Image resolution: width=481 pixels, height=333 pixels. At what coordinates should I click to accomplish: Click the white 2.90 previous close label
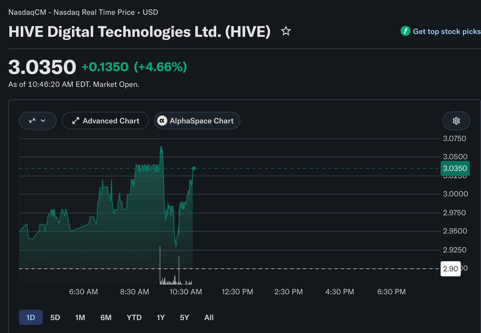click(x=450, y=268)
